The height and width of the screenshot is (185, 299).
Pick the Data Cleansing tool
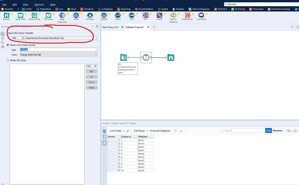click(x=62, y=18)
